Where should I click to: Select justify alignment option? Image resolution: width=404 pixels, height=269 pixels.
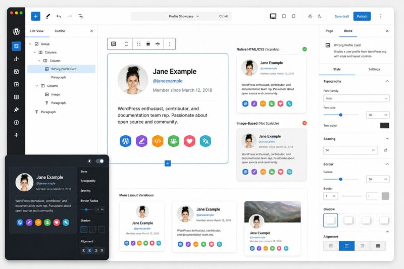pyautogui.click(x=378, y=246)
